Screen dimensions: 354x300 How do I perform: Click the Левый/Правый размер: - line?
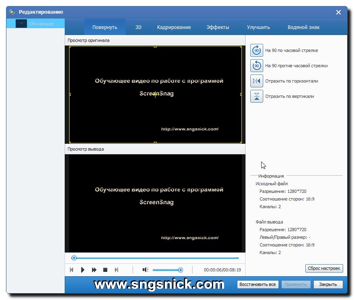(285, 237)
